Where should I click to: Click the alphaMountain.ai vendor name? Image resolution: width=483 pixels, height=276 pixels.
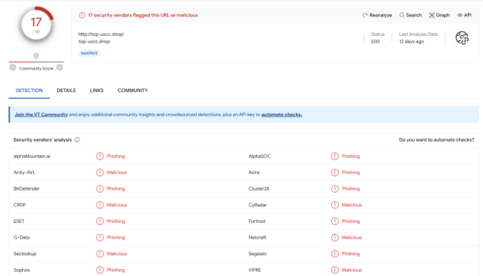[32, 156]
